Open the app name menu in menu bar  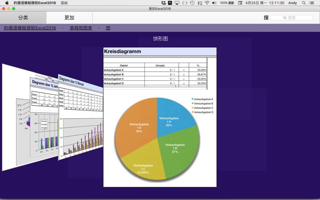coord(34,3)
